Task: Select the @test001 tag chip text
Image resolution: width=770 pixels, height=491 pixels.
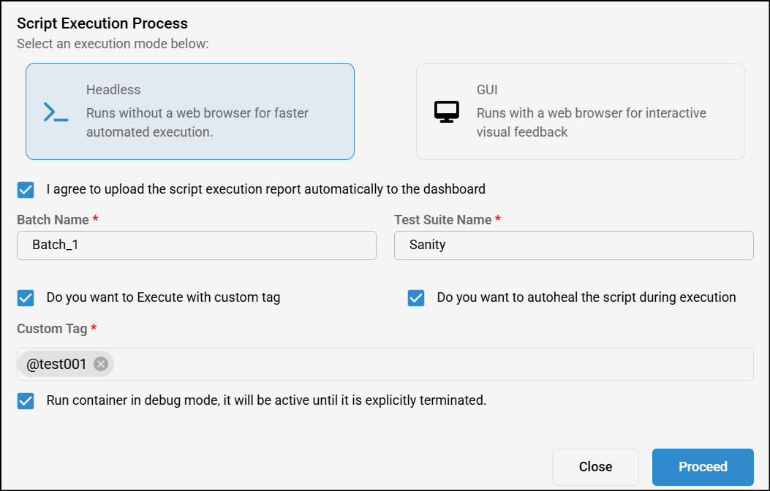Action: click(57, 364)
